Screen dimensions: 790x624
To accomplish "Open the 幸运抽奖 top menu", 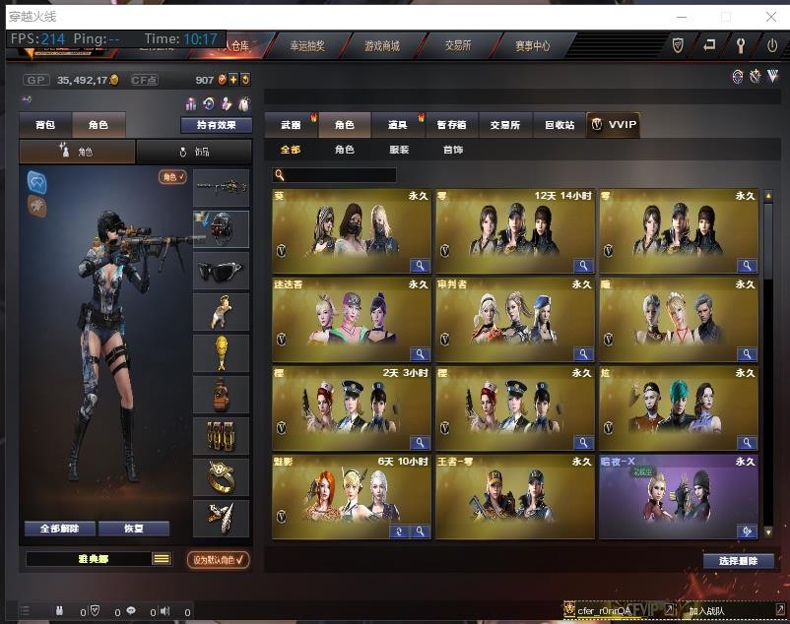I will click(306, 46).
